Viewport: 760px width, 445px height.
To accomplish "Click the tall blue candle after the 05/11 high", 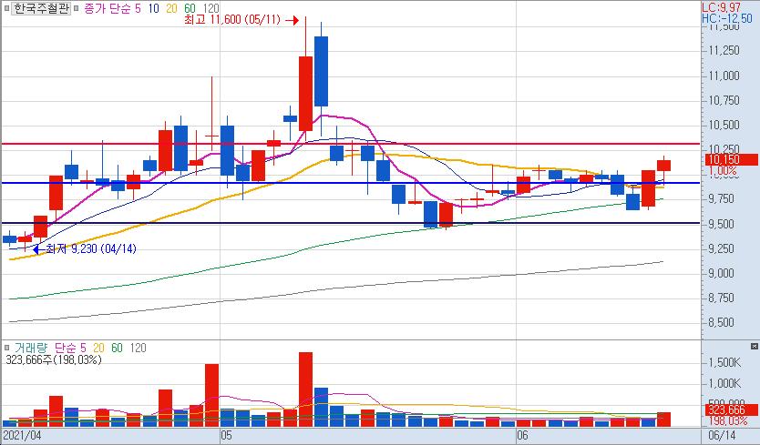I will (x=321, y=71).
